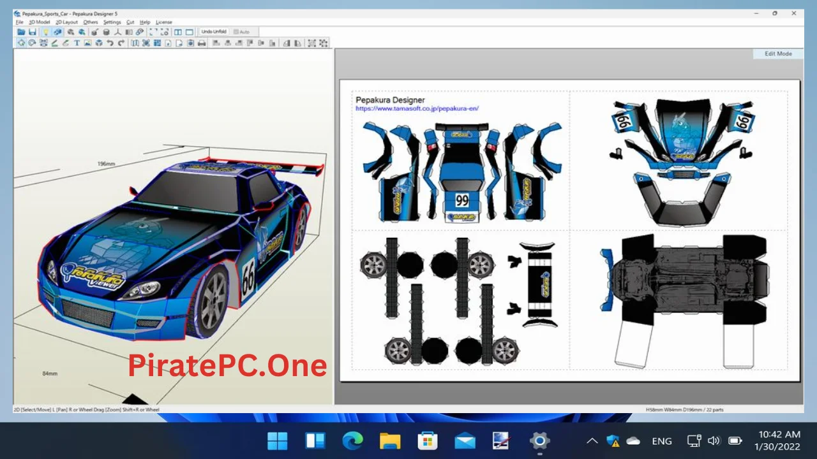The image size is (817, 459).
Task: Select the Select/Move tool icon
Action: pyautogui.click(x=21, y=43)
